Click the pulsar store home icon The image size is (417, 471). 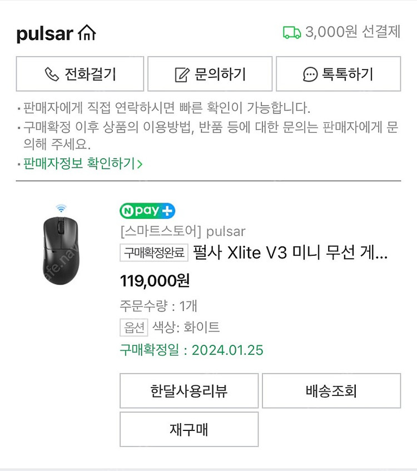87,33
